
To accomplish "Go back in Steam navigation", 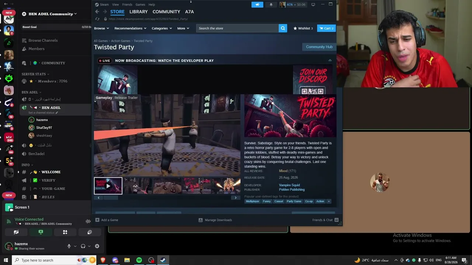I will pos(97,12).
